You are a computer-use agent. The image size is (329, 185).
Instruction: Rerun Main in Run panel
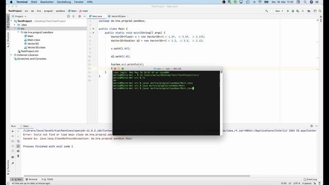coord(12,131)
